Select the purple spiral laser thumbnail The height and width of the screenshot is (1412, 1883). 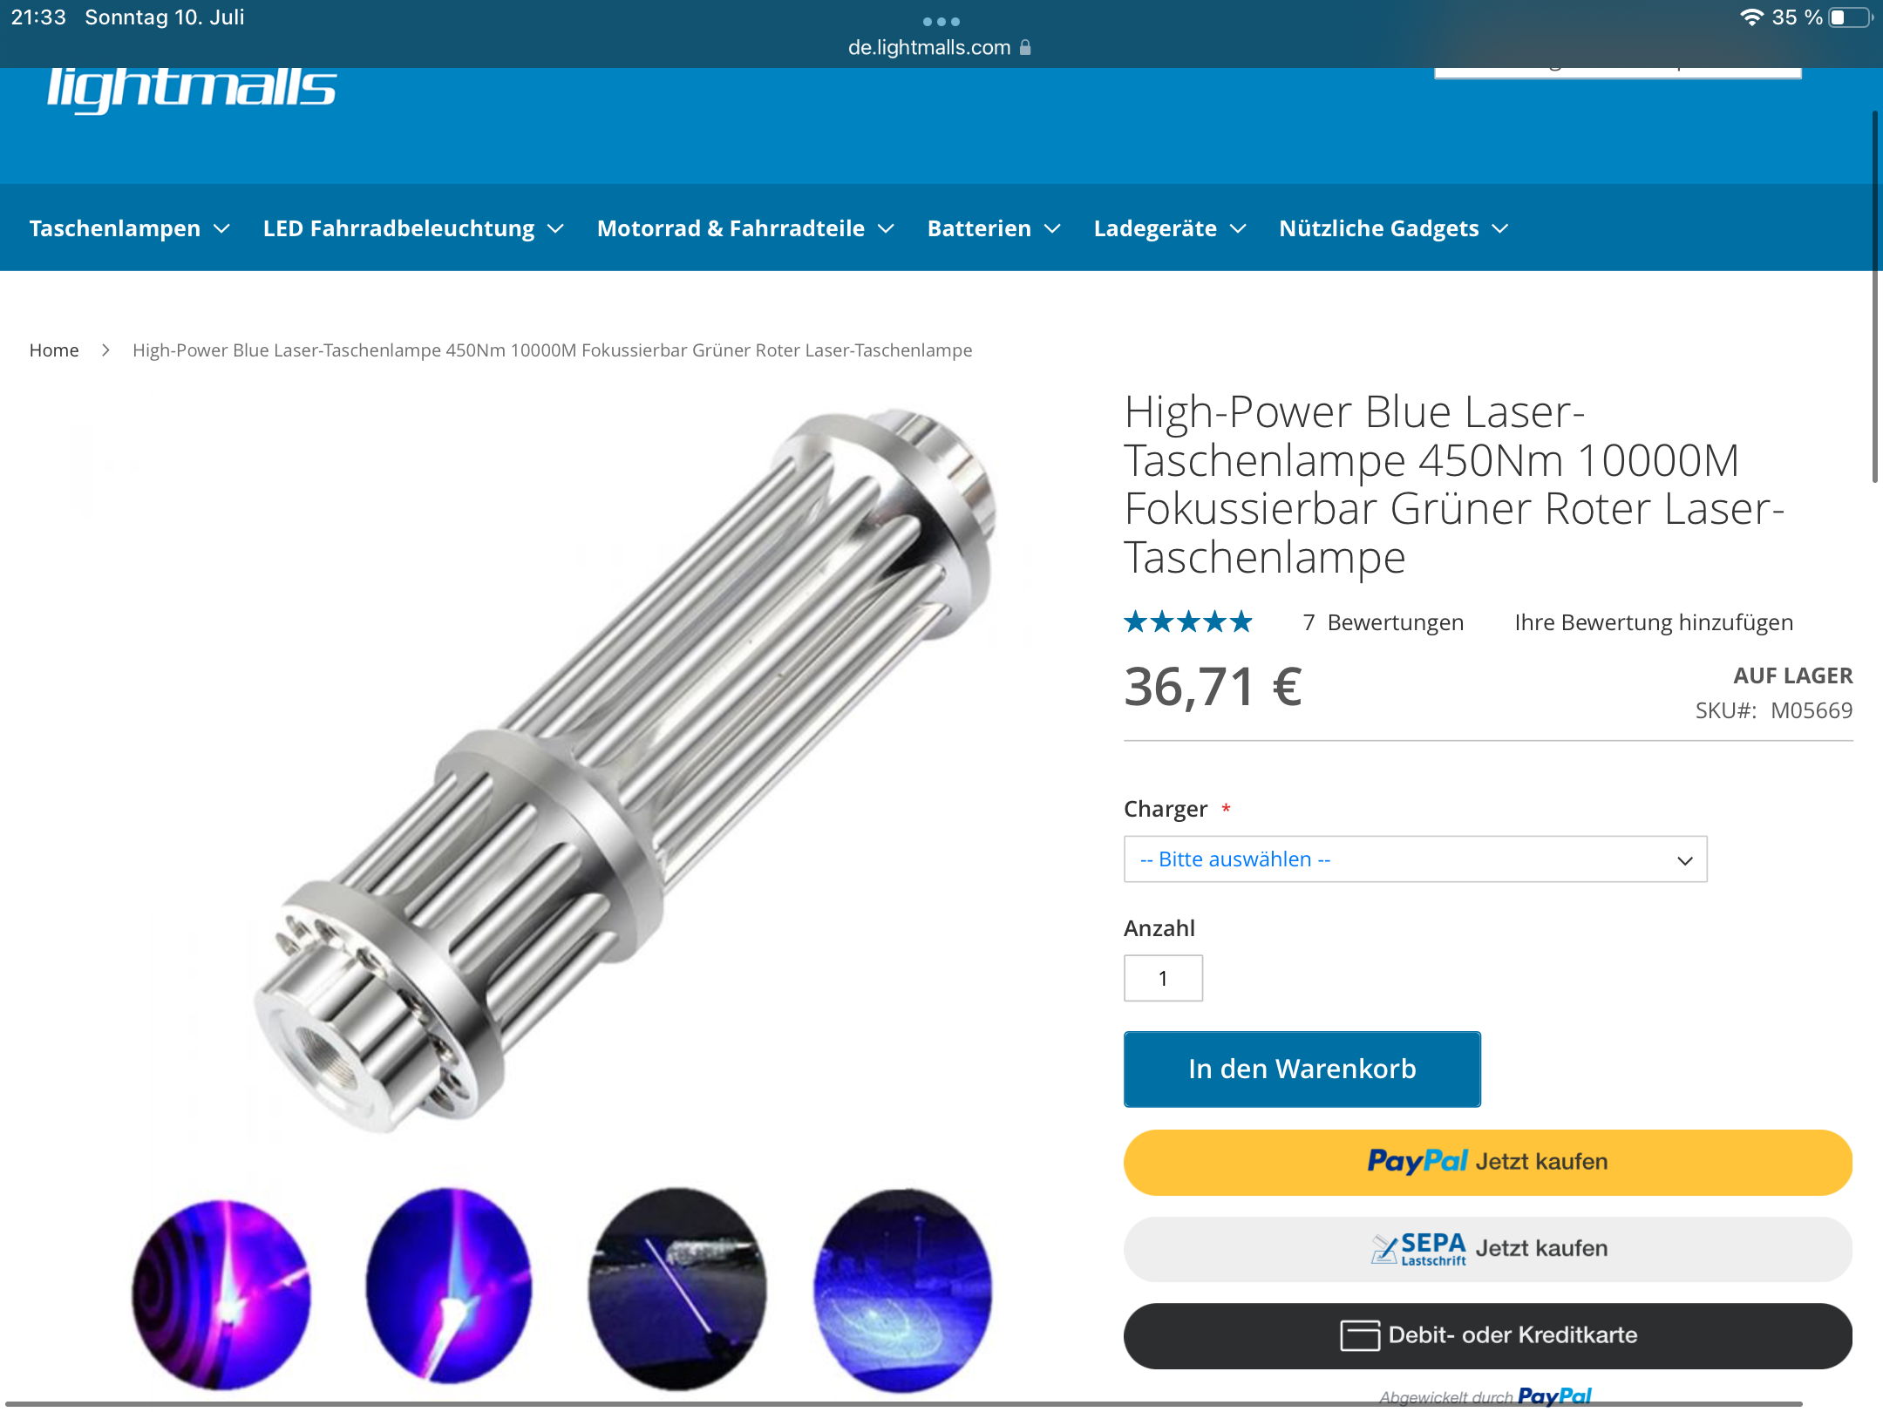coord(221,1293)
